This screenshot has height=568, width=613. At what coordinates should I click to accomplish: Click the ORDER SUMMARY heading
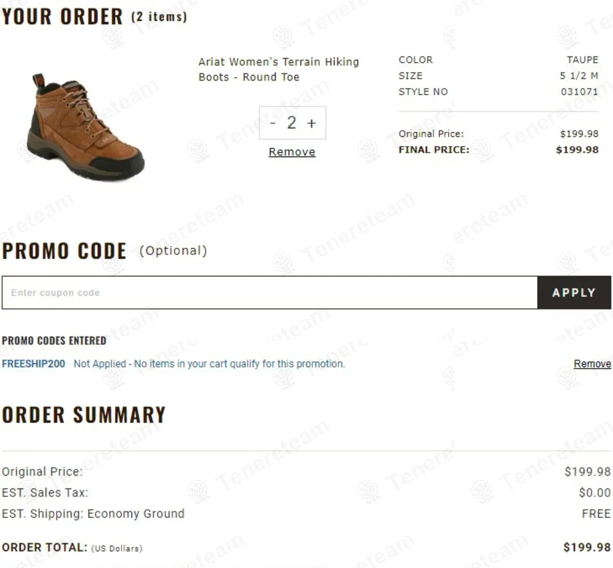[84, 415]
